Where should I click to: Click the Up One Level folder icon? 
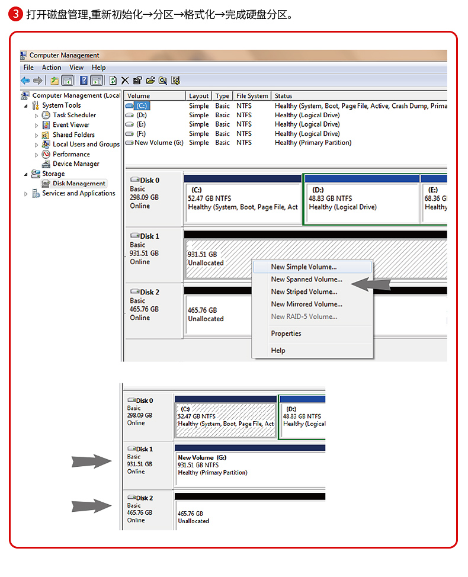click(x=55, y=81)
